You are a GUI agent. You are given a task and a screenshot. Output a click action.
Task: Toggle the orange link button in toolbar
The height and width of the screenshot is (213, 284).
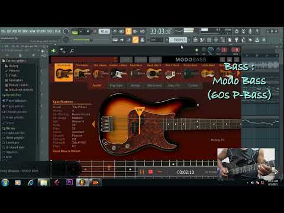(x=135, y=40)
